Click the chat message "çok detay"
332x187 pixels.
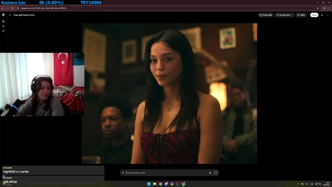[10, 182]
